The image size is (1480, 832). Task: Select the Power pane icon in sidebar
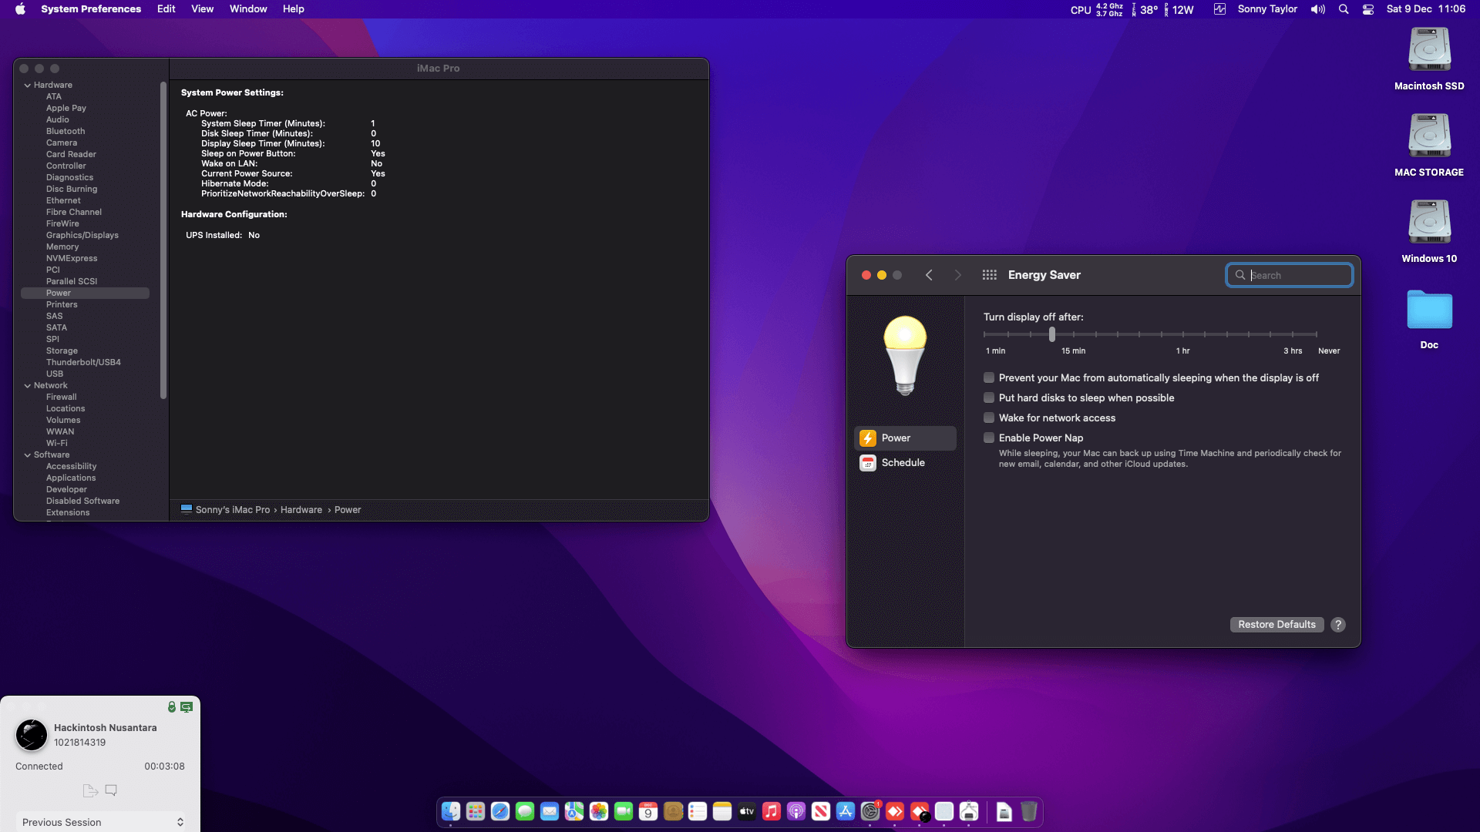[x=868, y=438]
